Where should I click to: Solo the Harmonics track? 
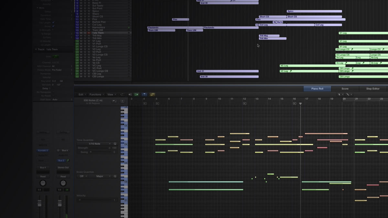tap(85, 27)
